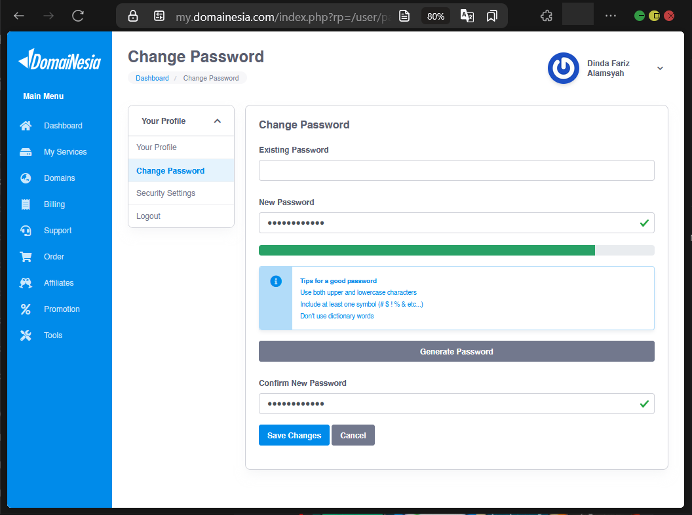The width and height of the screenshot is (692, 515).
Task: Click the browser address bar URL
Action: point(282,17)
